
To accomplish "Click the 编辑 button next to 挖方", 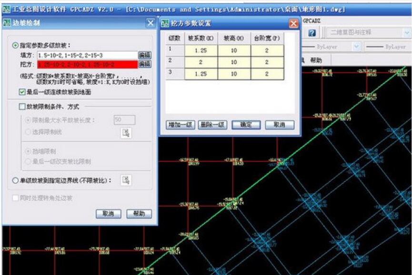I will (144, 64).
